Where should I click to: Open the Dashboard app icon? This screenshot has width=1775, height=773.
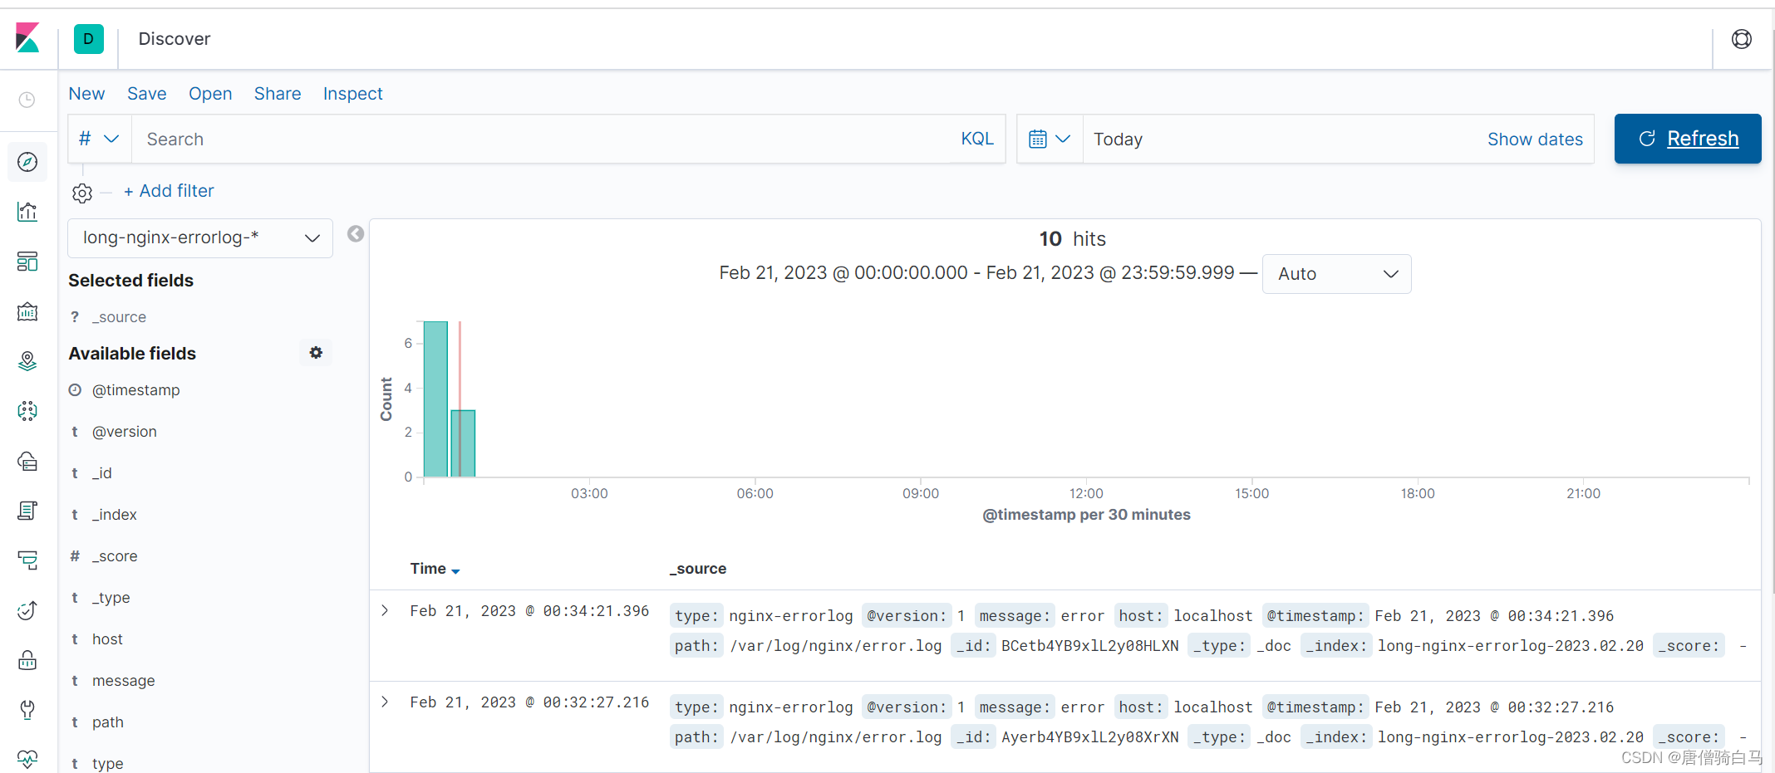click(x=27, y=262)
